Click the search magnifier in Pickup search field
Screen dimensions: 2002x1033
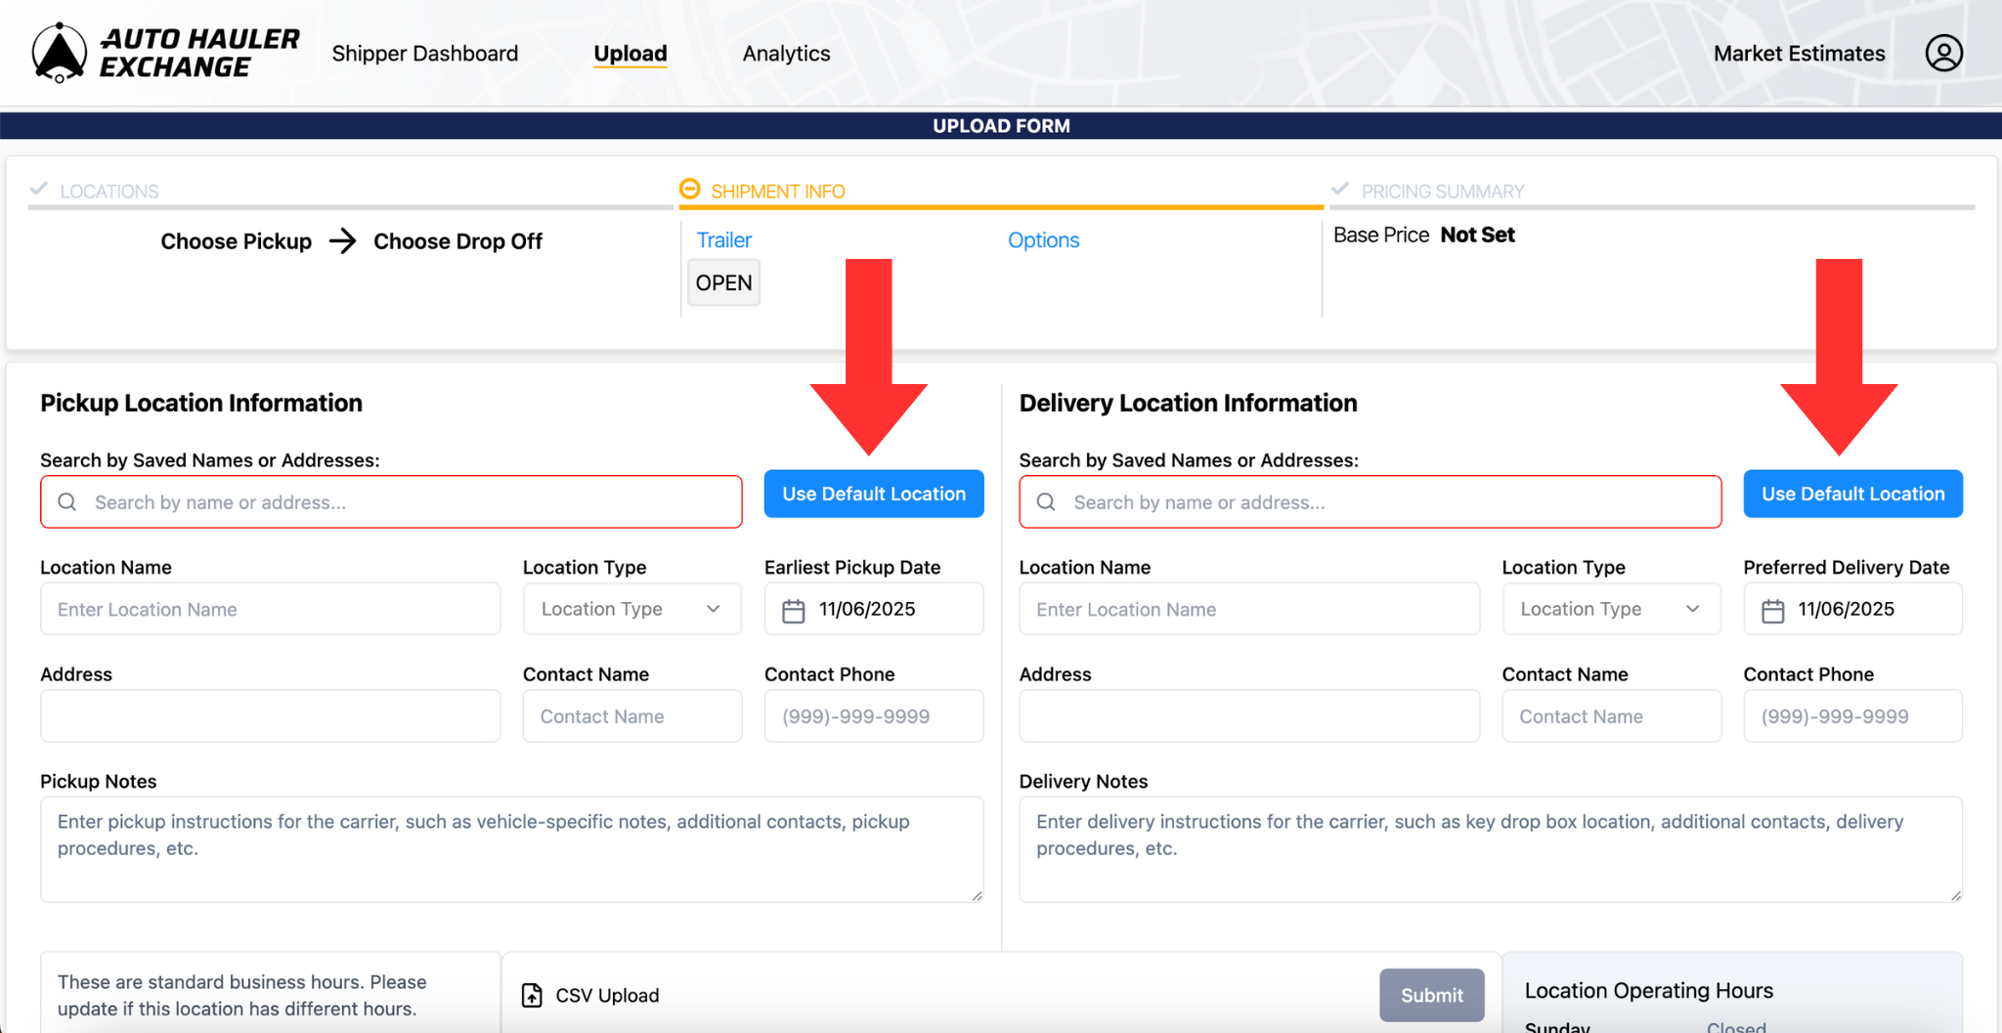click(x=66, y=501)
